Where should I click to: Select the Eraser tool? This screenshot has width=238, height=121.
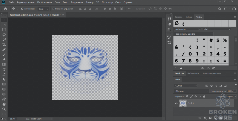pyautogui.click(x=4, y=59)
